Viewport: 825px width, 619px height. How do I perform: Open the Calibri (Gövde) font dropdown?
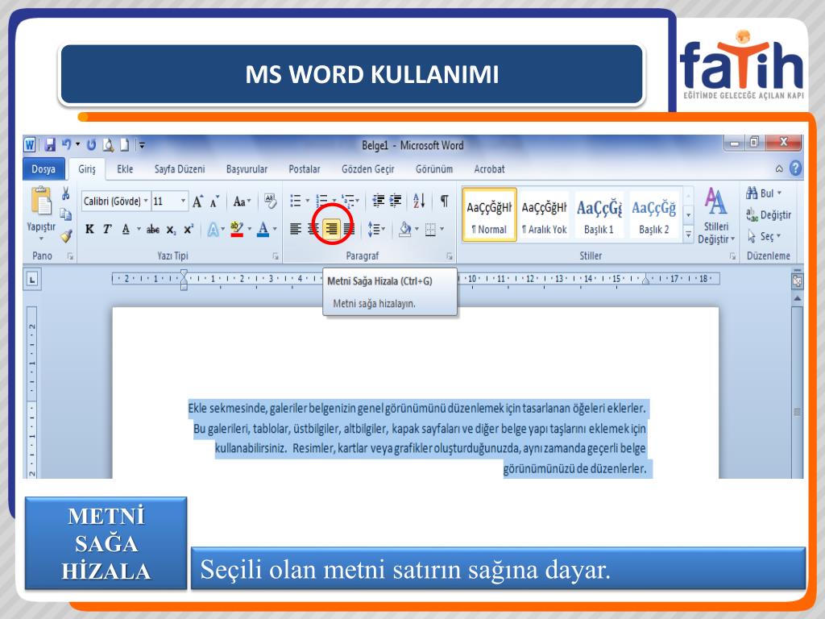coord(146,201)
